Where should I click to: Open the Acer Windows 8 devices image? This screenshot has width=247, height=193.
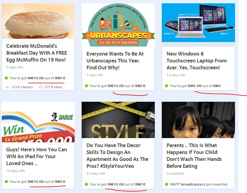coord(198,23)
